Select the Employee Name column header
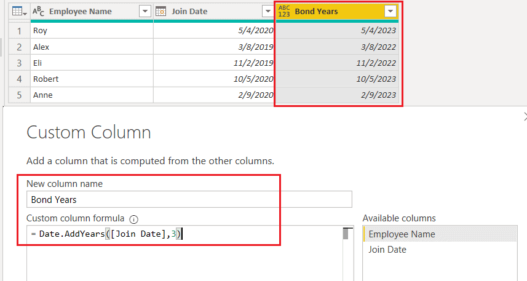This screenshot has width=527, height=281. click(92, 12)
